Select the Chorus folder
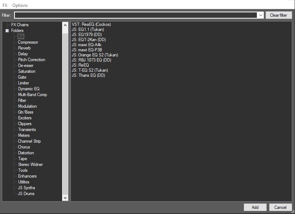This screenshot has width=295, height=214. 24,147
